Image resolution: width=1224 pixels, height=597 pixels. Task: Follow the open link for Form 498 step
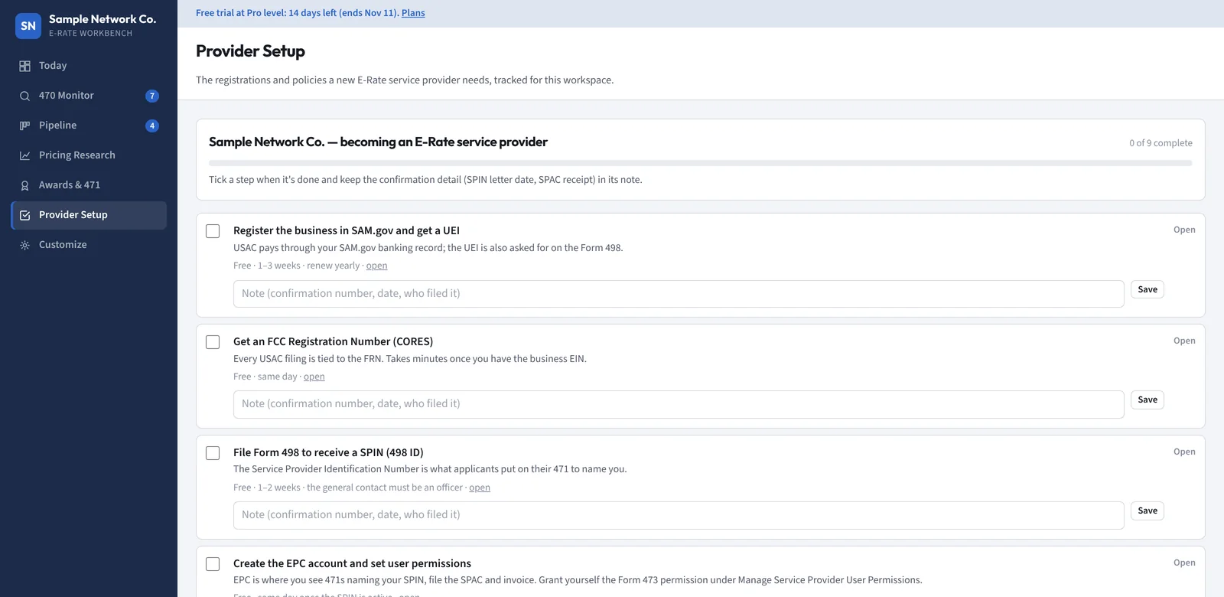click(480, 488)
